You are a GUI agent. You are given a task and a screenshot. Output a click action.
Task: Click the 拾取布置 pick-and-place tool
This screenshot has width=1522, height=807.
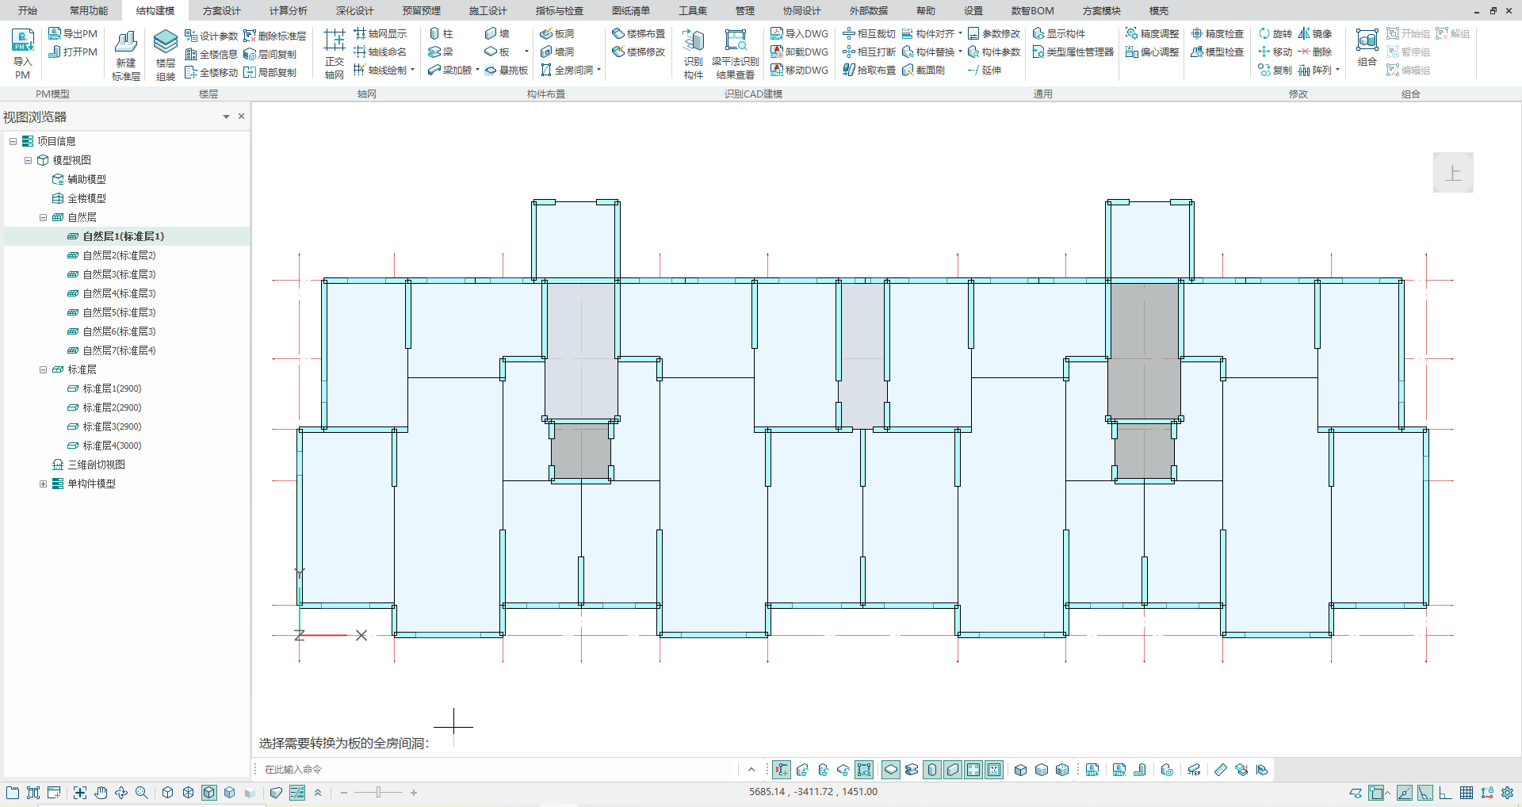click(869, 70)
